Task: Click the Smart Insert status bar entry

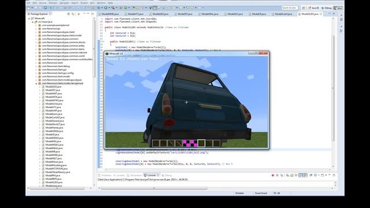Action: [261, 193]
